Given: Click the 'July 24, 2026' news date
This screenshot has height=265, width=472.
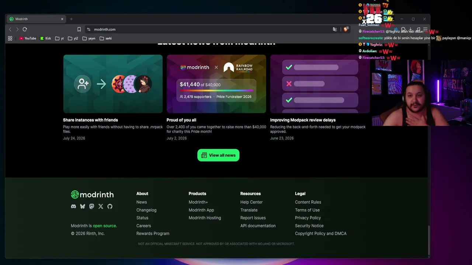Looking at the screenshot, I should coord(74,138).
